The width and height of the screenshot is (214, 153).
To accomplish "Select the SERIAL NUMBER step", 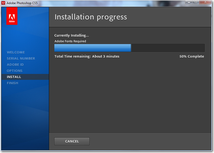I will pos(21,59).
